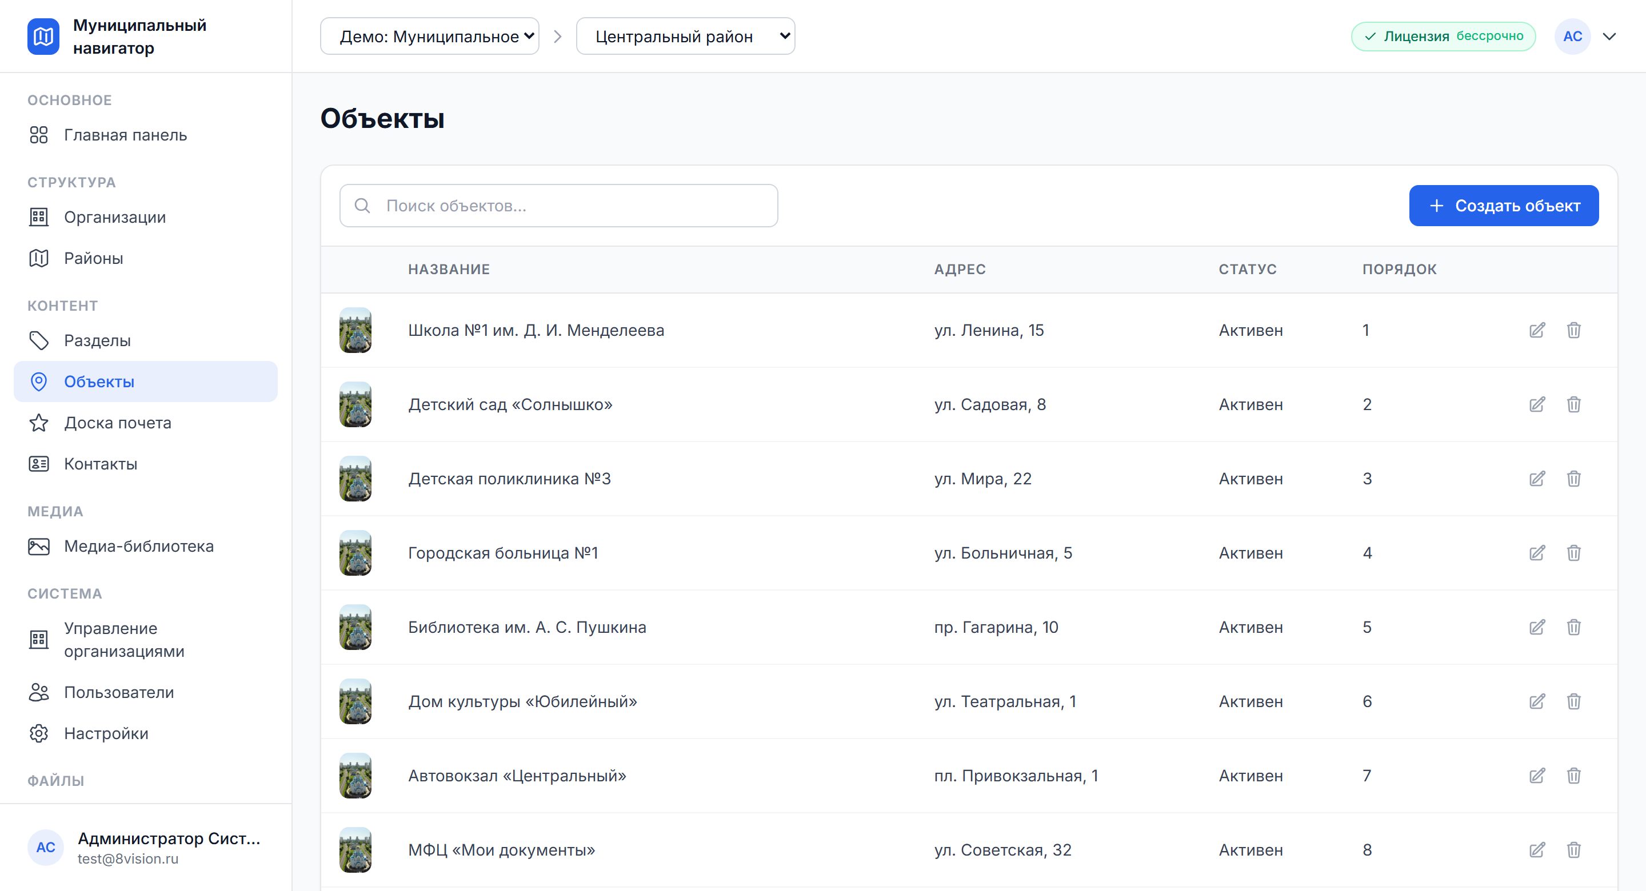
Task: Open Контакты in sidebar
Action: click(x=146, y=464)
